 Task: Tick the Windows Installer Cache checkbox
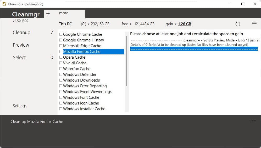click(61, 109)
